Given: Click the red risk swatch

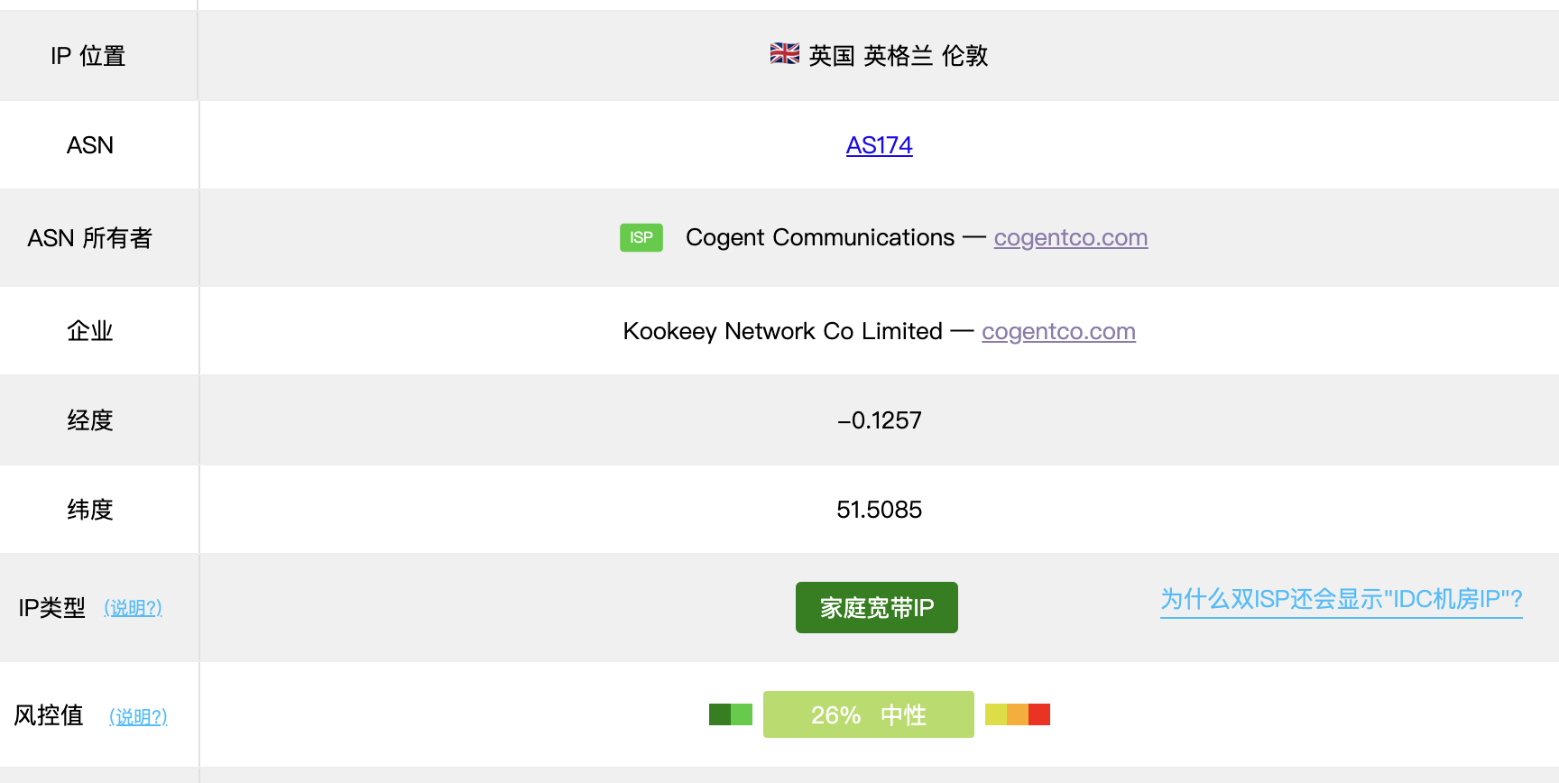Looking at the screenshot, I should [x=1039, y=714].
